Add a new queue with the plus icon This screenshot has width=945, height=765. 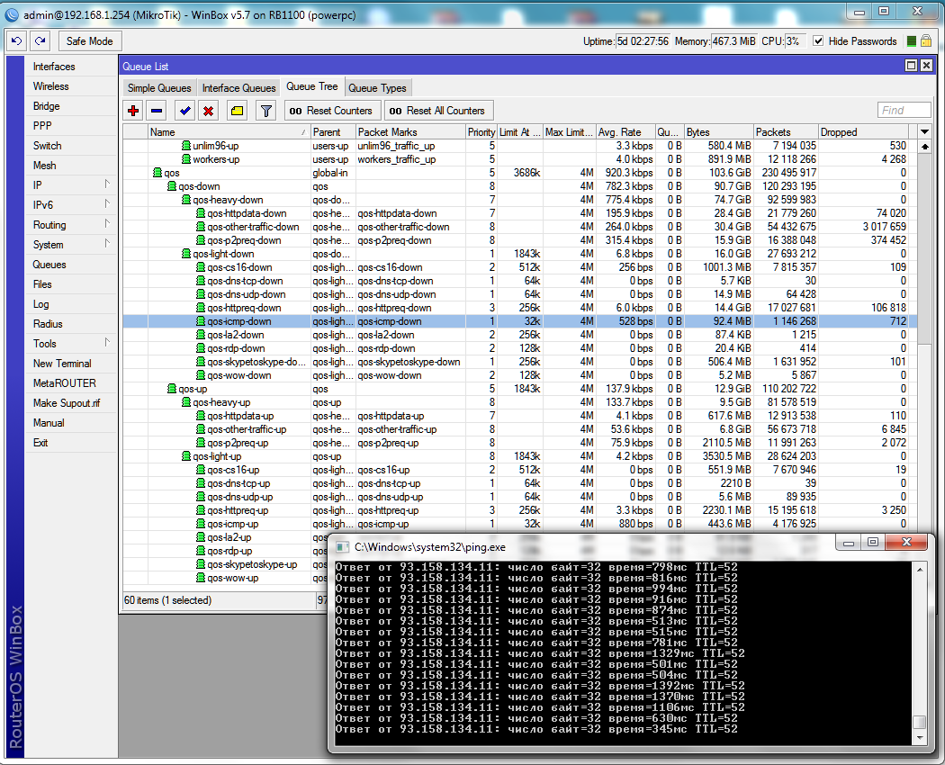coord(132,110)
